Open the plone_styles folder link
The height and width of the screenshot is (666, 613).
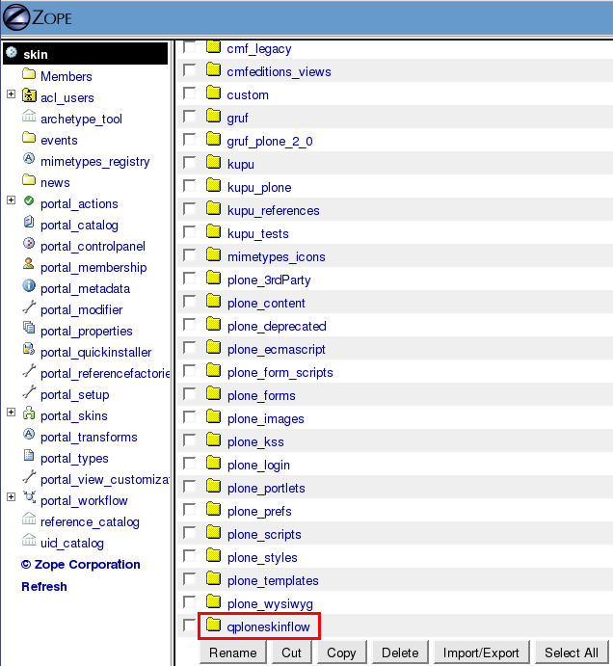click(262, 558)
